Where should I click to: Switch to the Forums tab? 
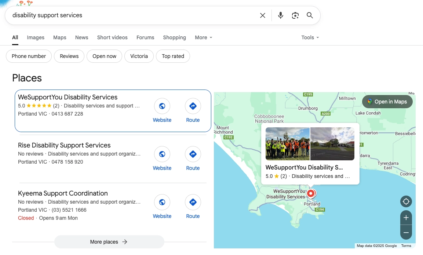click(x=145, y=37)
